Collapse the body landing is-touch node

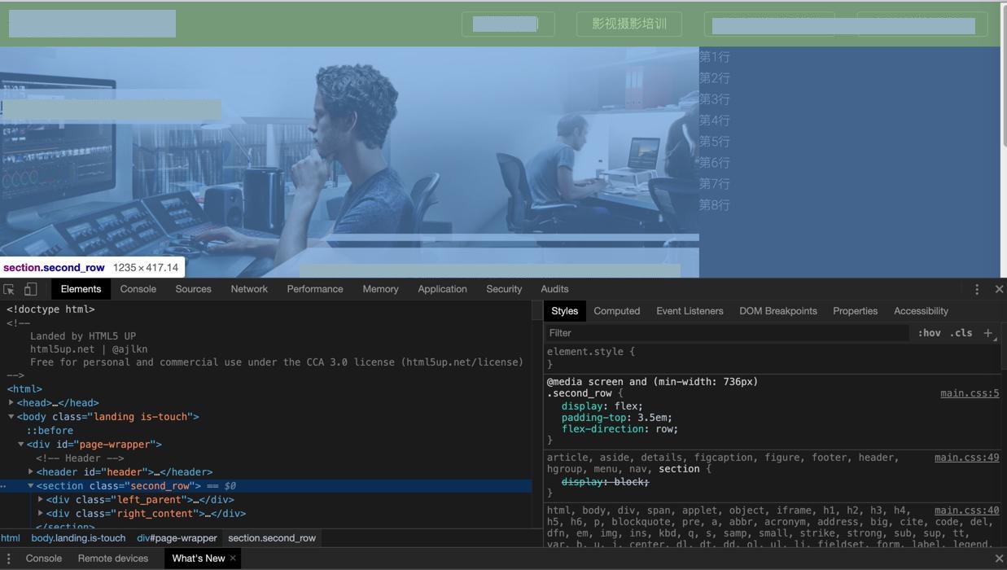[x=11, y=416]
